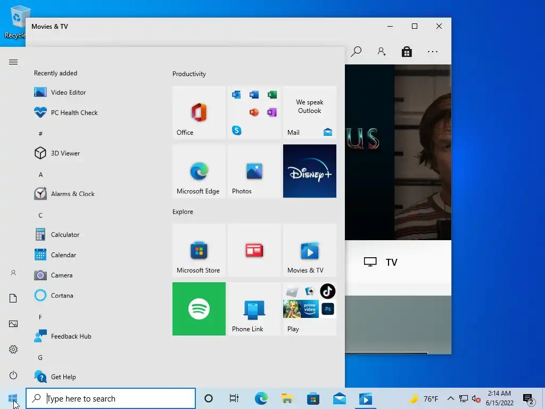Open File Explorer from taskbar
545x409 pixels.
click(x=287, y=398)
